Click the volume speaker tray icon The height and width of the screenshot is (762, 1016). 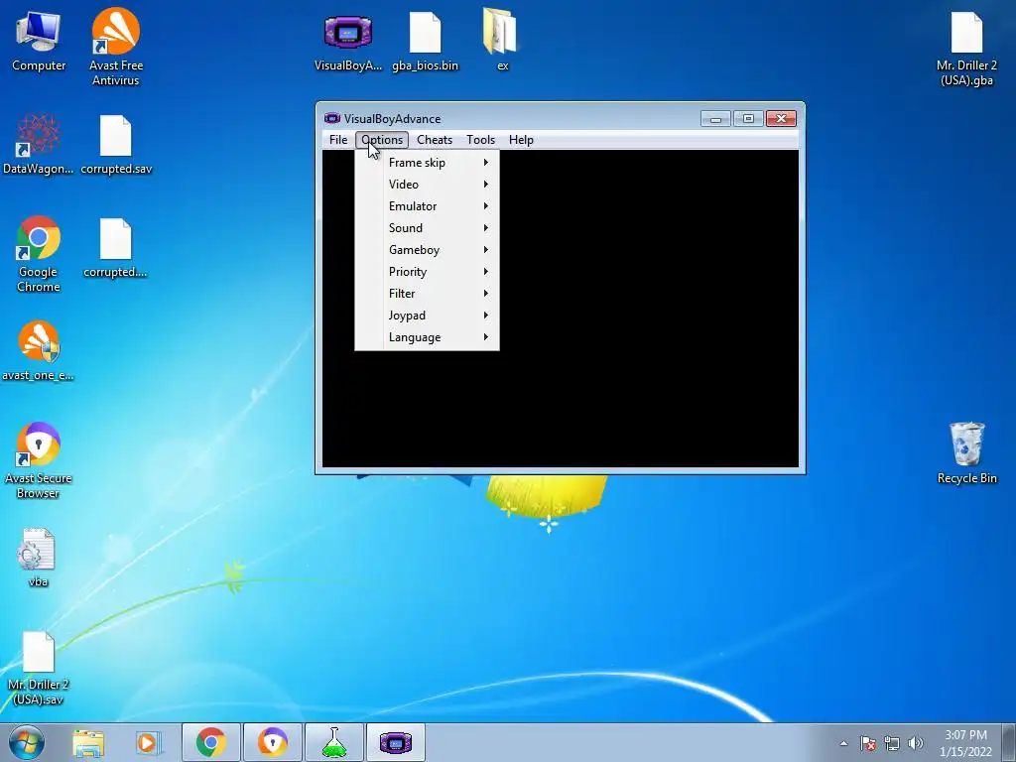coord(915,743)
